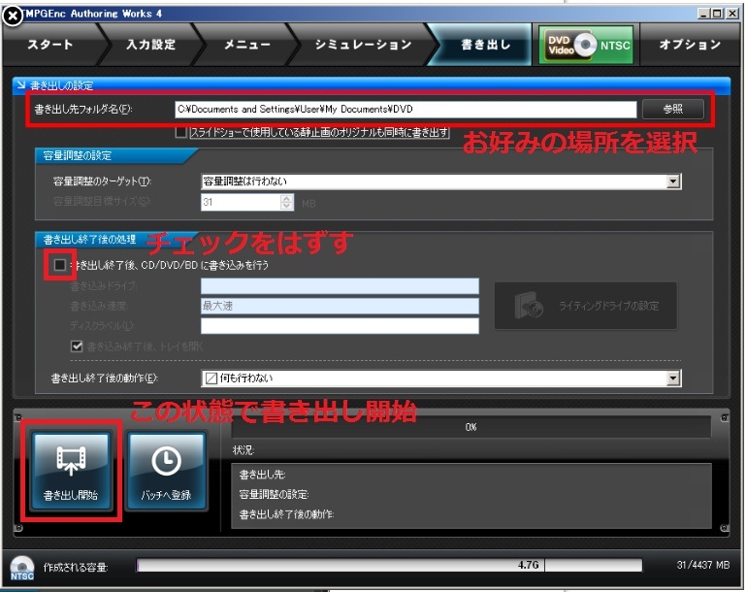Click the DVD Video NTSC format icon

pyautogui.click(x=586, y=45)
